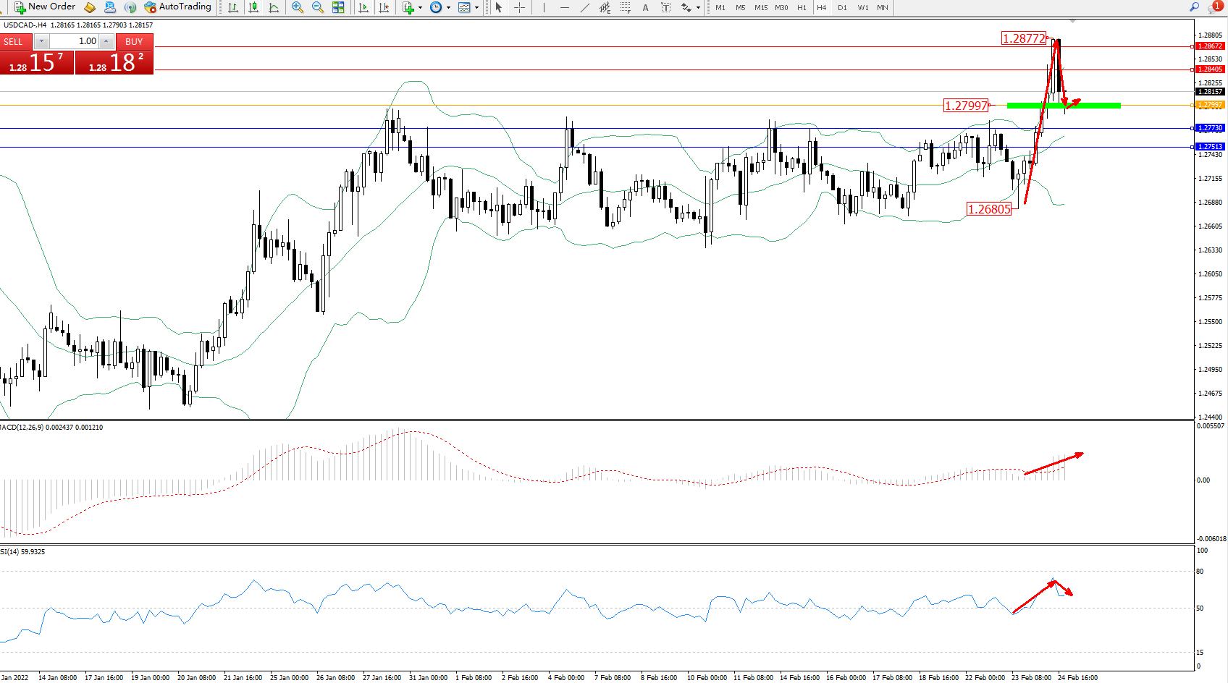1228x683 pixels.
Task: Click the green horizontal bar at 1.27997
Action: pos(1063,106)
